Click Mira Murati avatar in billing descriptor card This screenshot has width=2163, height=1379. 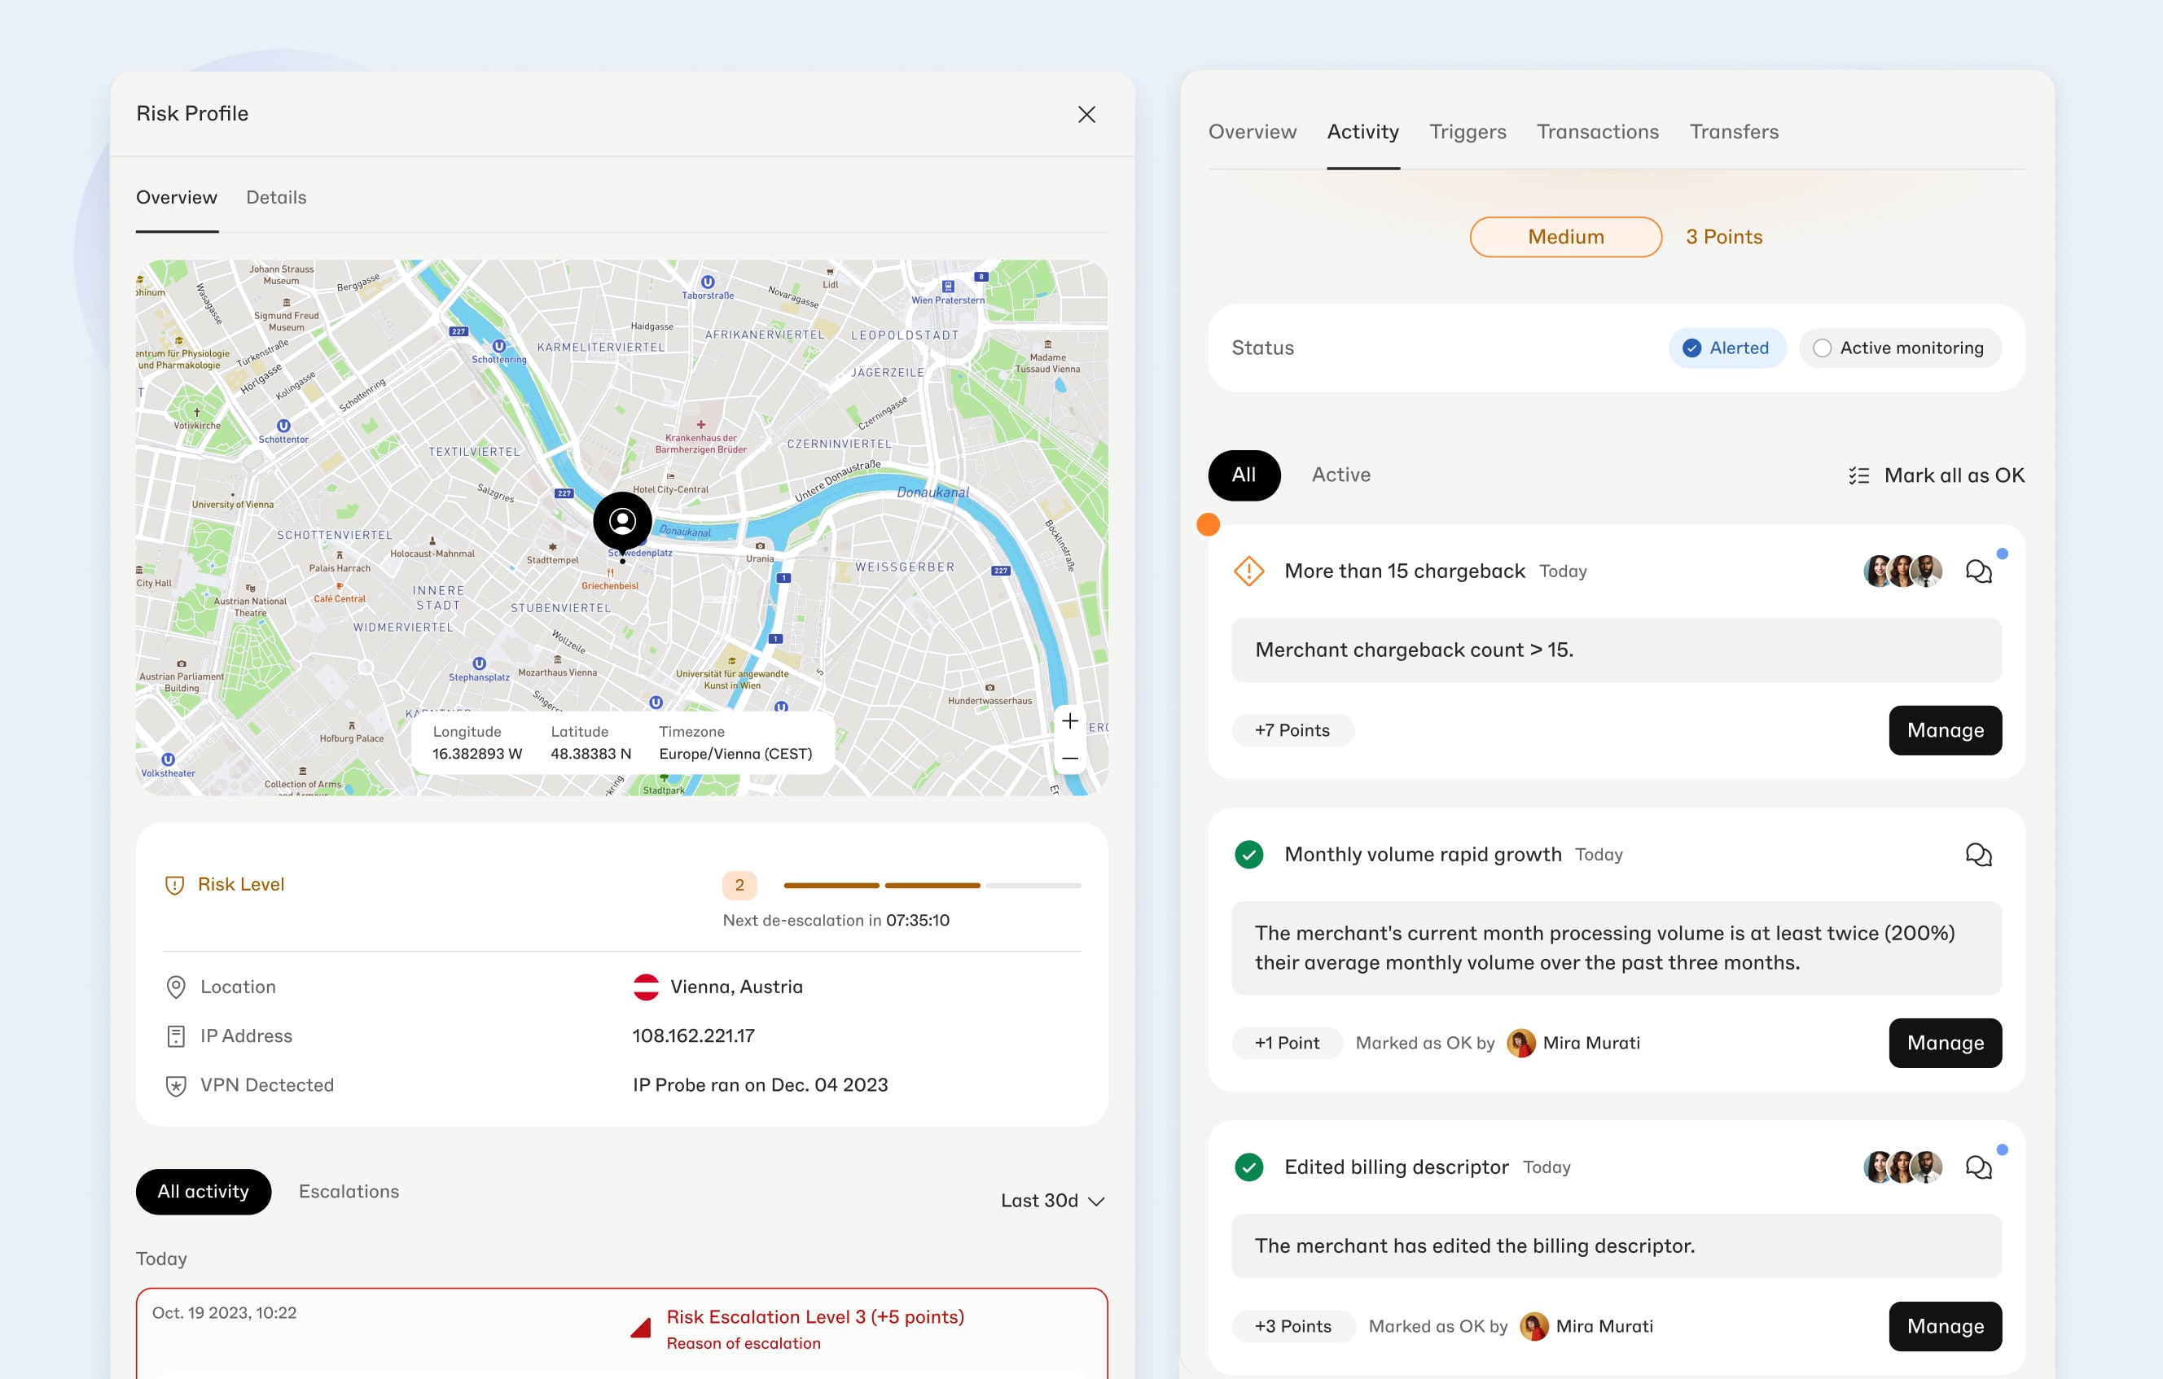pyautogui.click(x=1533, y=1327)
